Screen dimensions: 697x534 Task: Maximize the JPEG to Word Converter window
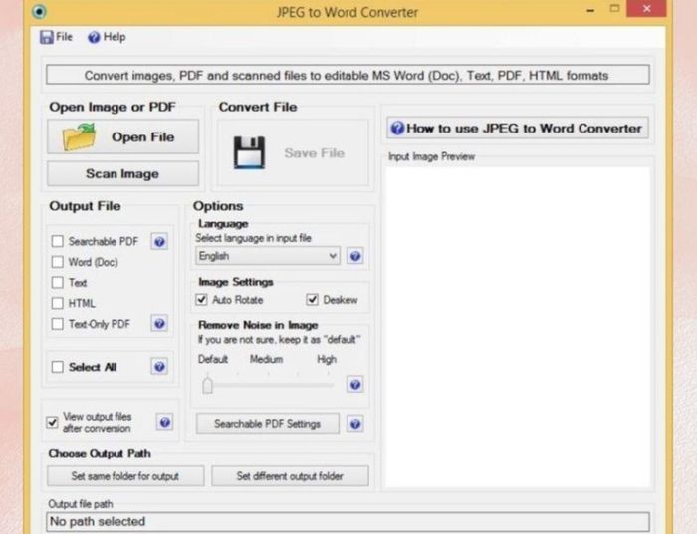(x=614, y=9)
